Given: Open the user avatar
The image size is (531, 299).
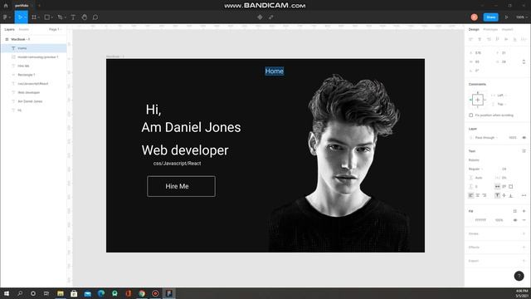Looking at the screenshot, I should pos(474,17).
